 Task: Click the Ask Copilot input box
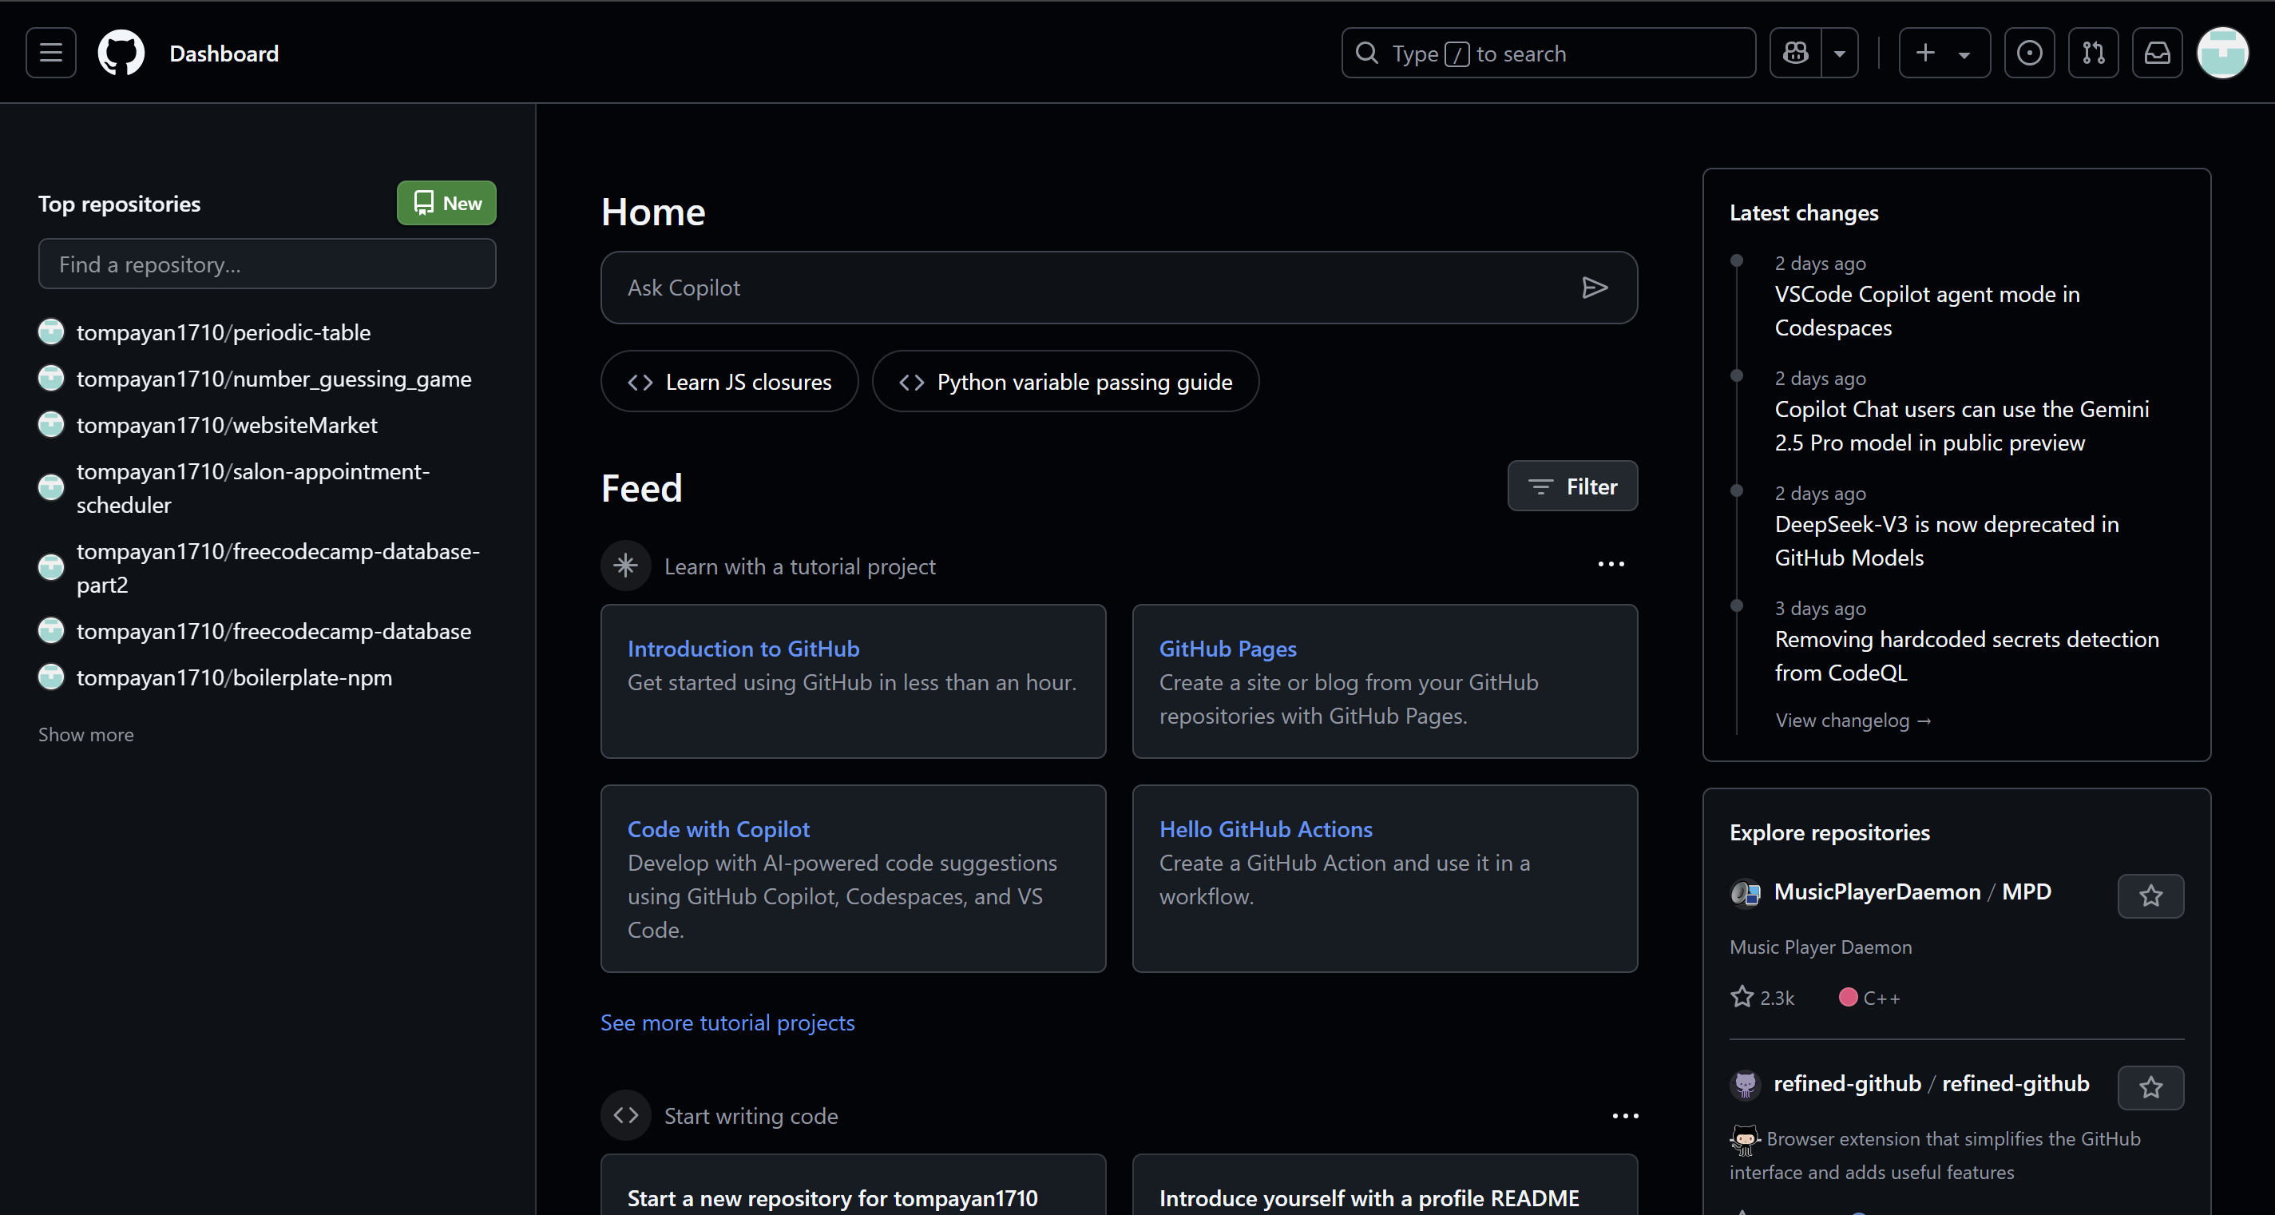click(x=1119, y=288)
